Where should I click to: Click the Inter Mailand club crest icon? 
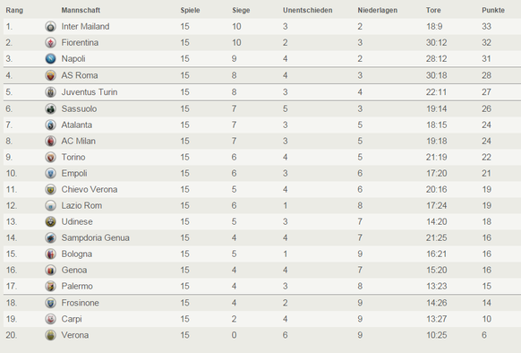click(x=50, y=26)
